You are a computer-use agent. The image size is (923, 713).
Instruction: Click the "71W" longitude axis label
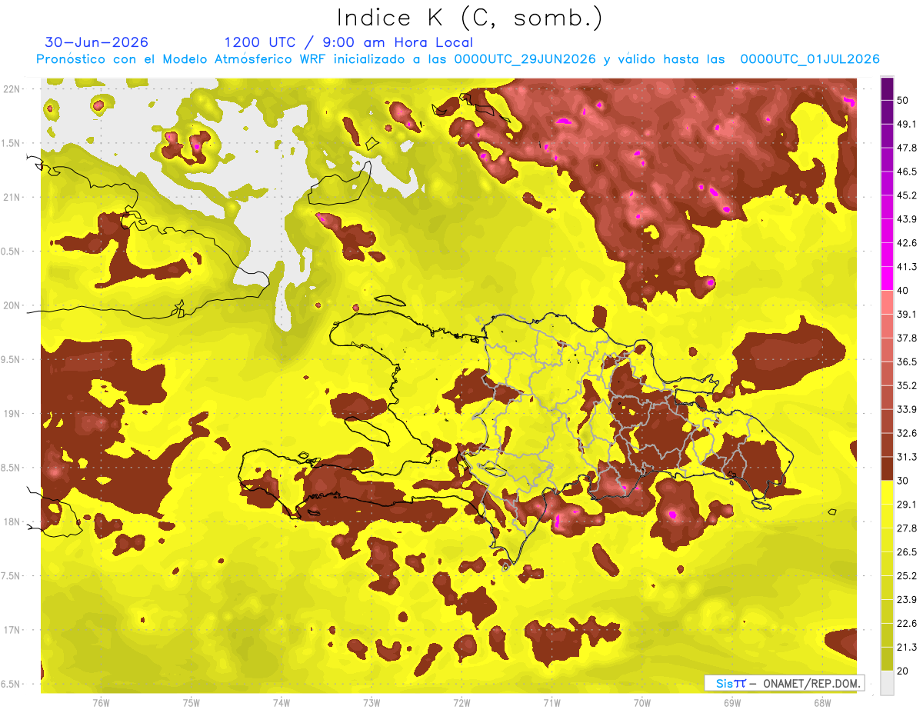551,702
